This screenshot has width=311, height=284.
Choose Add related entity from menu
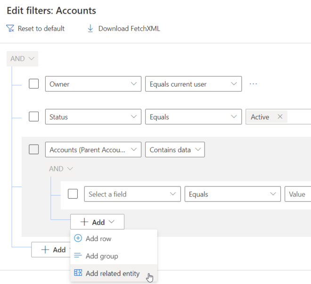point(113,273)
